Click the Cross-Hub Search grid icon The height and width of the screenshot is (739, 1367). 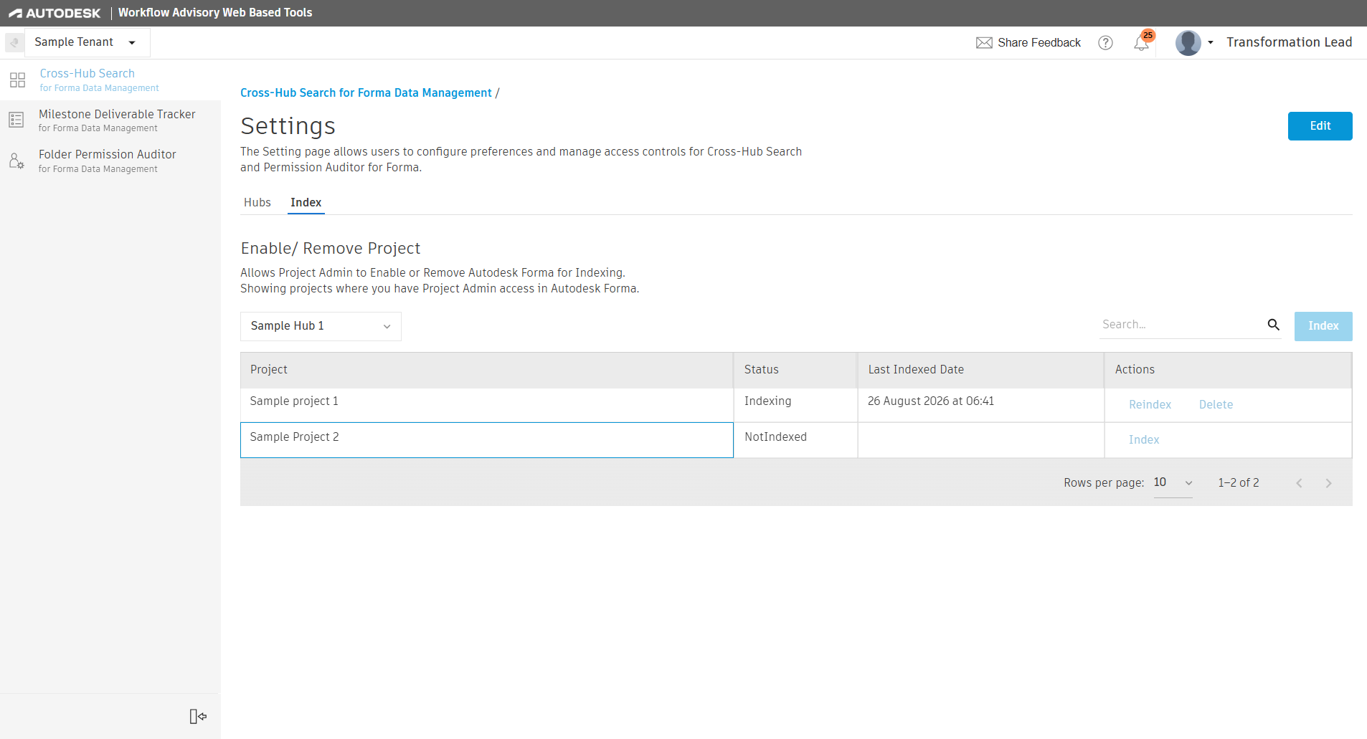point(17,80)
